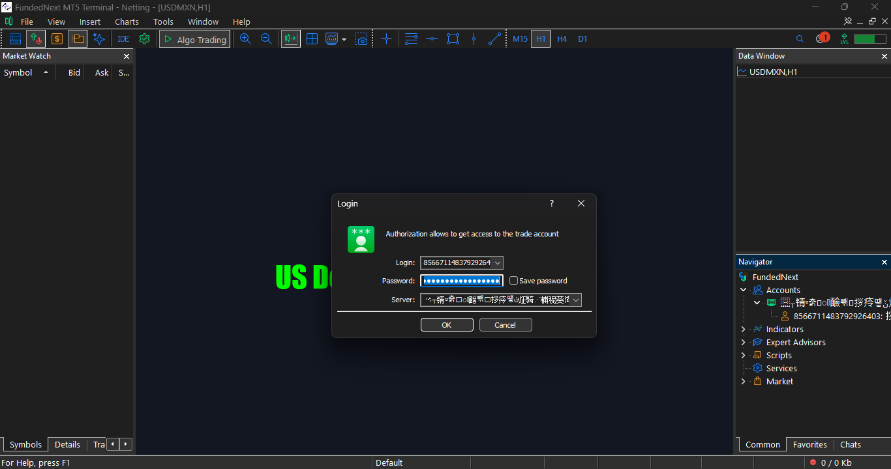
Task: Open the View menu
Action: point(56,21)
